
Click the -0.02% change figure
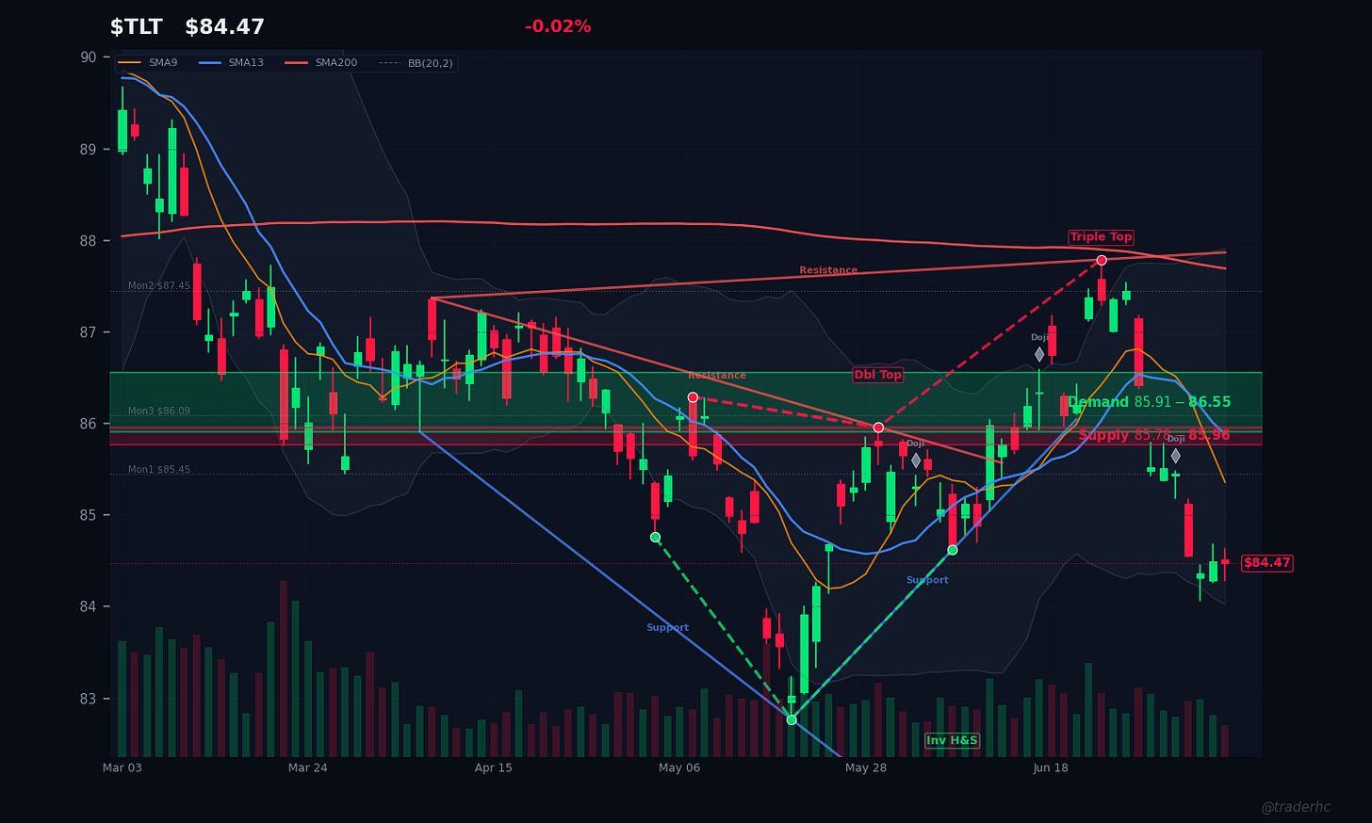[x=558, y=26]
